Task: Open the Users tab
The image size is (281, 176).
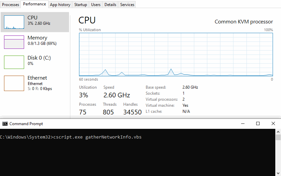Action: point(96,5)
